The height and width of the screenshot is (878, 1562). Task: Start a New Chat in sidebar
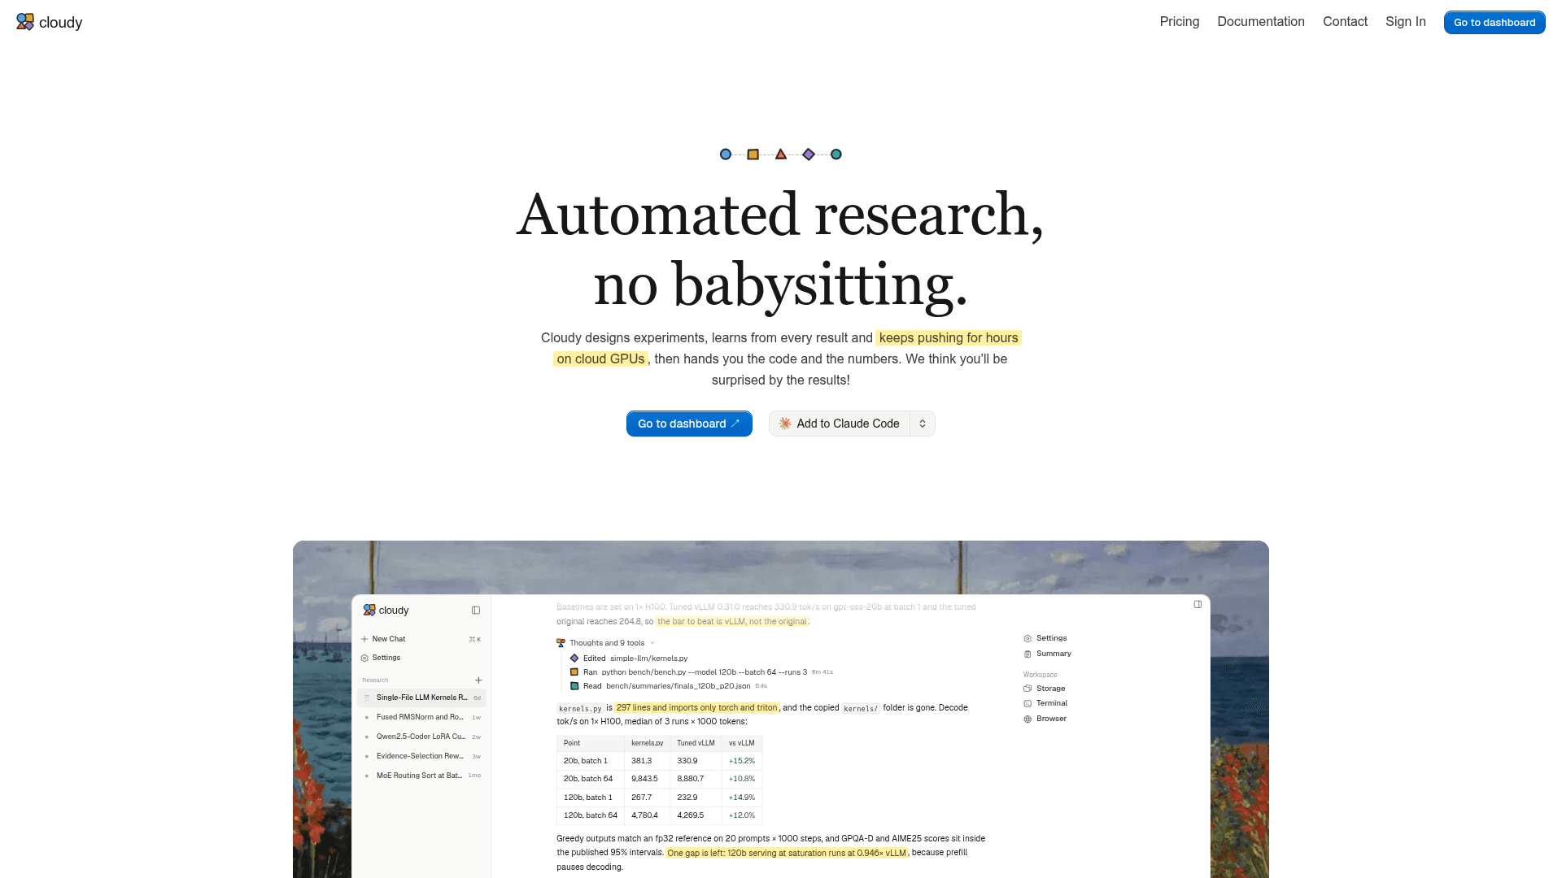click(421, 639)
